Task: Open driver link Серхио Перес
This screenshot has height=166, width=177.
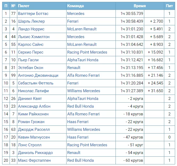Action: point(31,52)
